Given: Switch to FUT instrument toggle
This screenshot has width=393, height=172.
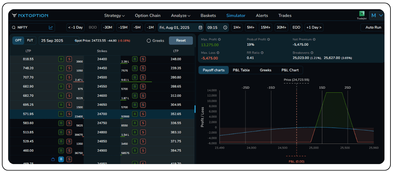Looking at the screenshot, I should [30, 41].
